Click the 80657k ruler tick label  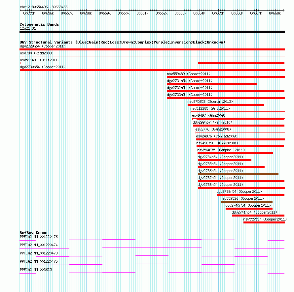click(x=67, y=13)
